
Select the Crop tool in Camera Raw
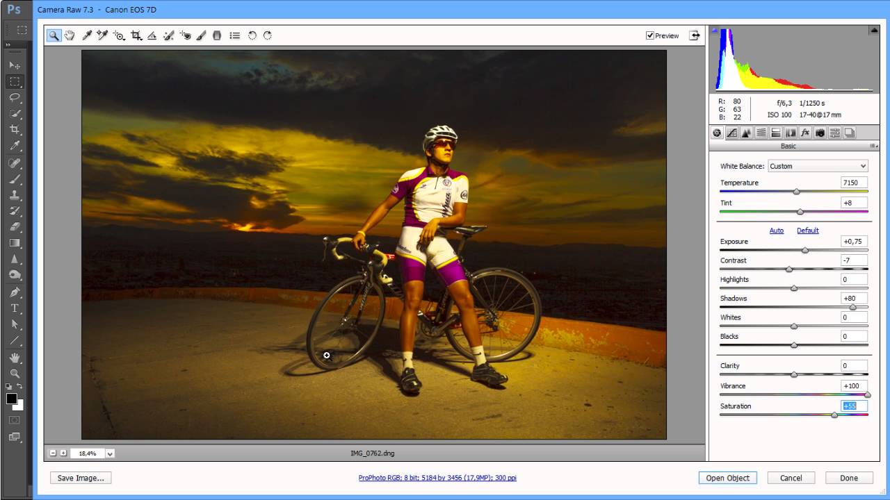(x=136, y=35)
